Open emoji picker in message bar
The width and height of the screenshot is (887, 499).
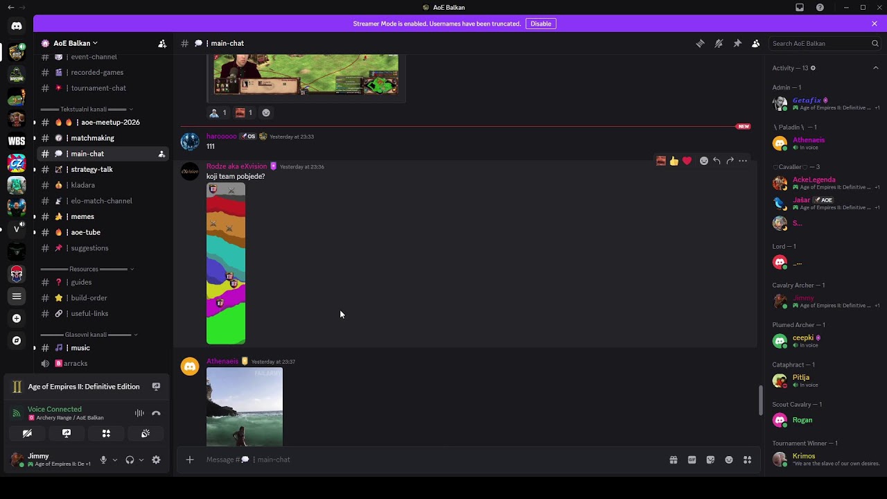tap(729, 459)
